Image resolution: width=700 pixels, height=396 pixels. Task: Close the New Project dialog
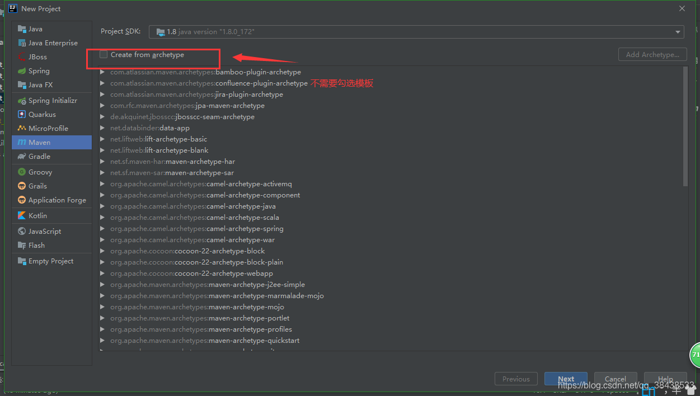682,8
